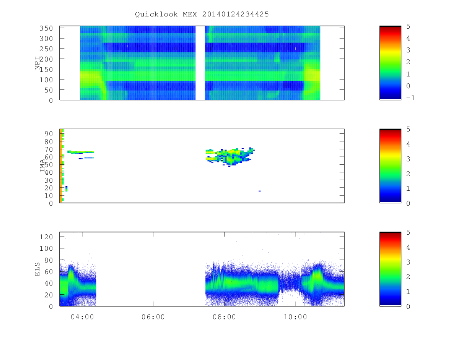Click the 06:00 time axis label

click(153, 317)
